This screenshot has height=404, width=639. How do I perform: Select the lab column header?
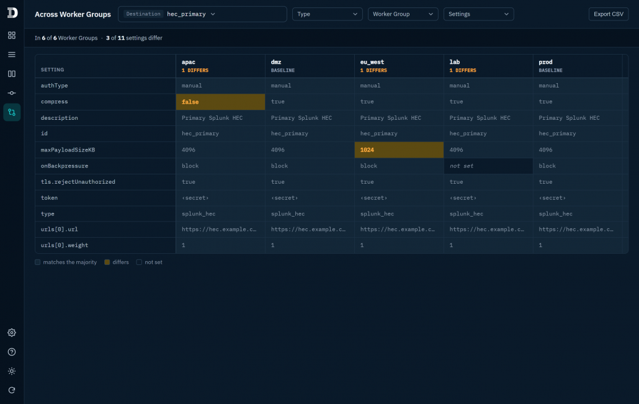click(x=488, y=66)
